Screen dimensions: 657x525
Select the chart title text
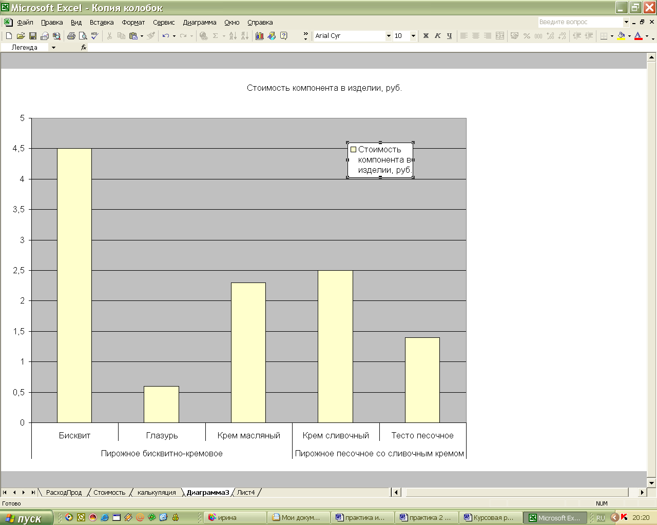coord(324,88)
